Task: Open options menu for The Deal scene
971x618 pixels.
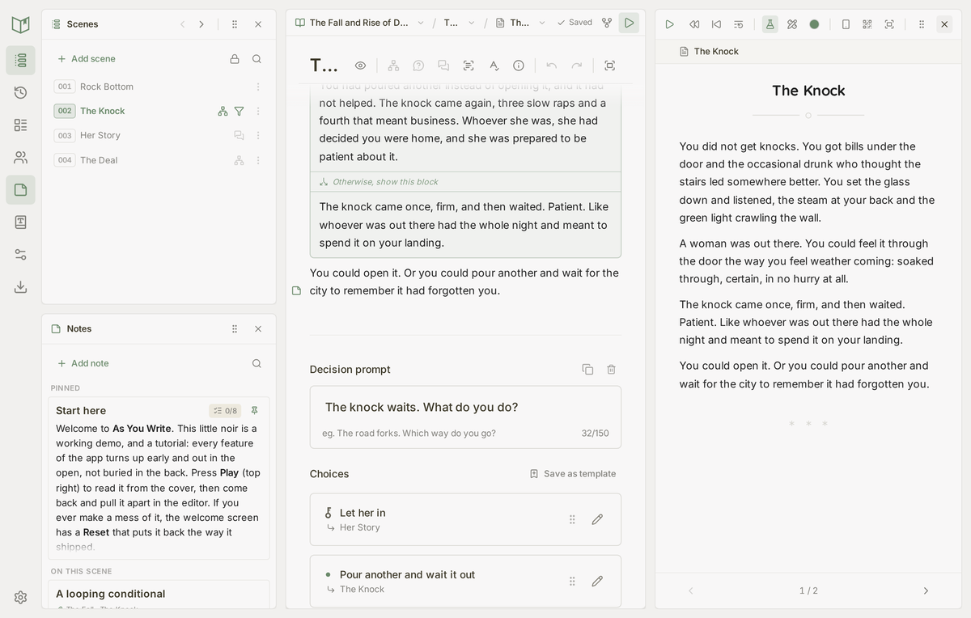Action: pyautogui.click(x=258, y=160)
